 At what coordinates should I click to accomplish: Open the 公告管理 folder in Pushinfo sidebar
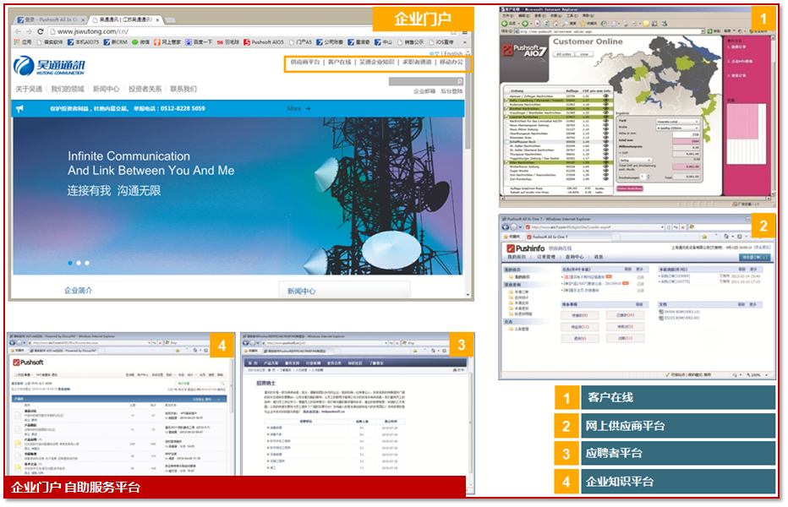[519, 329]
